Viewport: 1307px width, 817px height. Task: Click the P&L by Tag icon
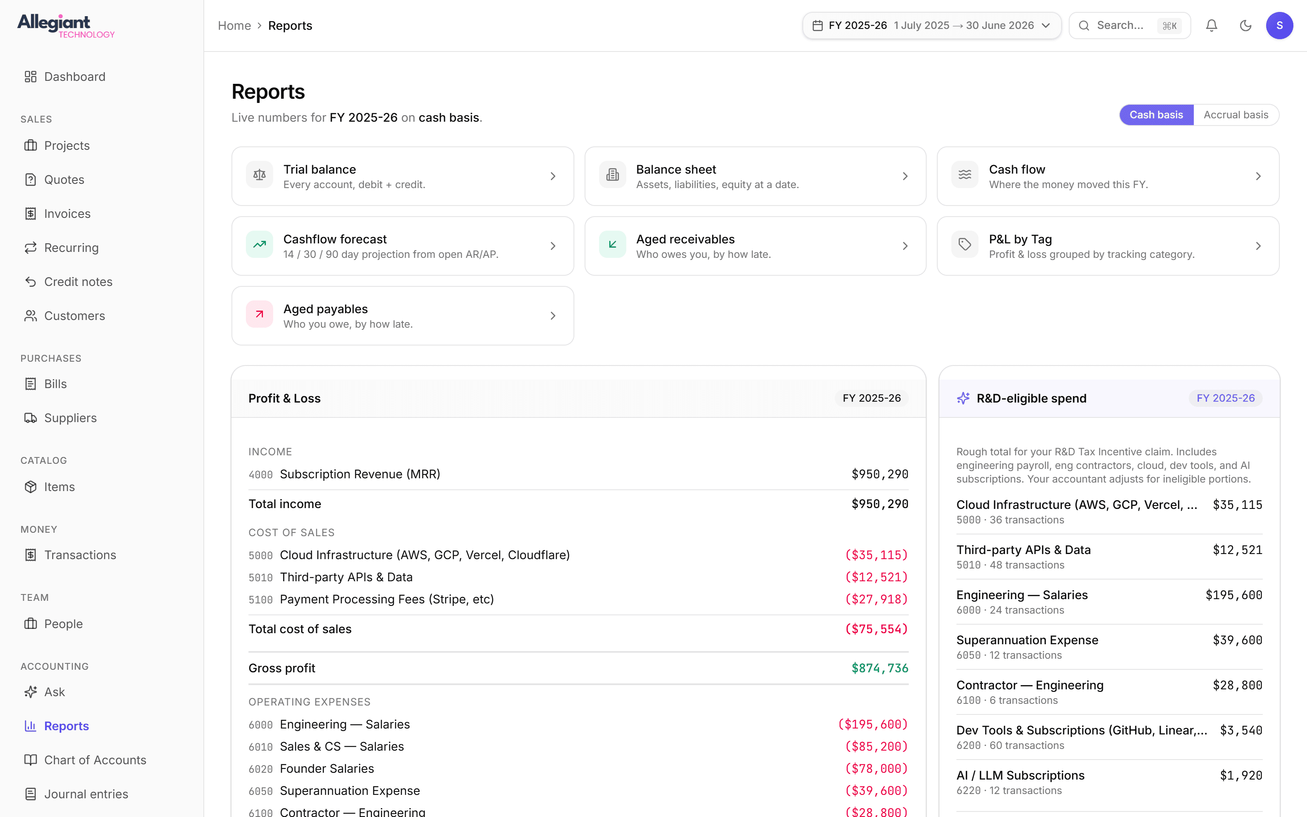point(965,244)
